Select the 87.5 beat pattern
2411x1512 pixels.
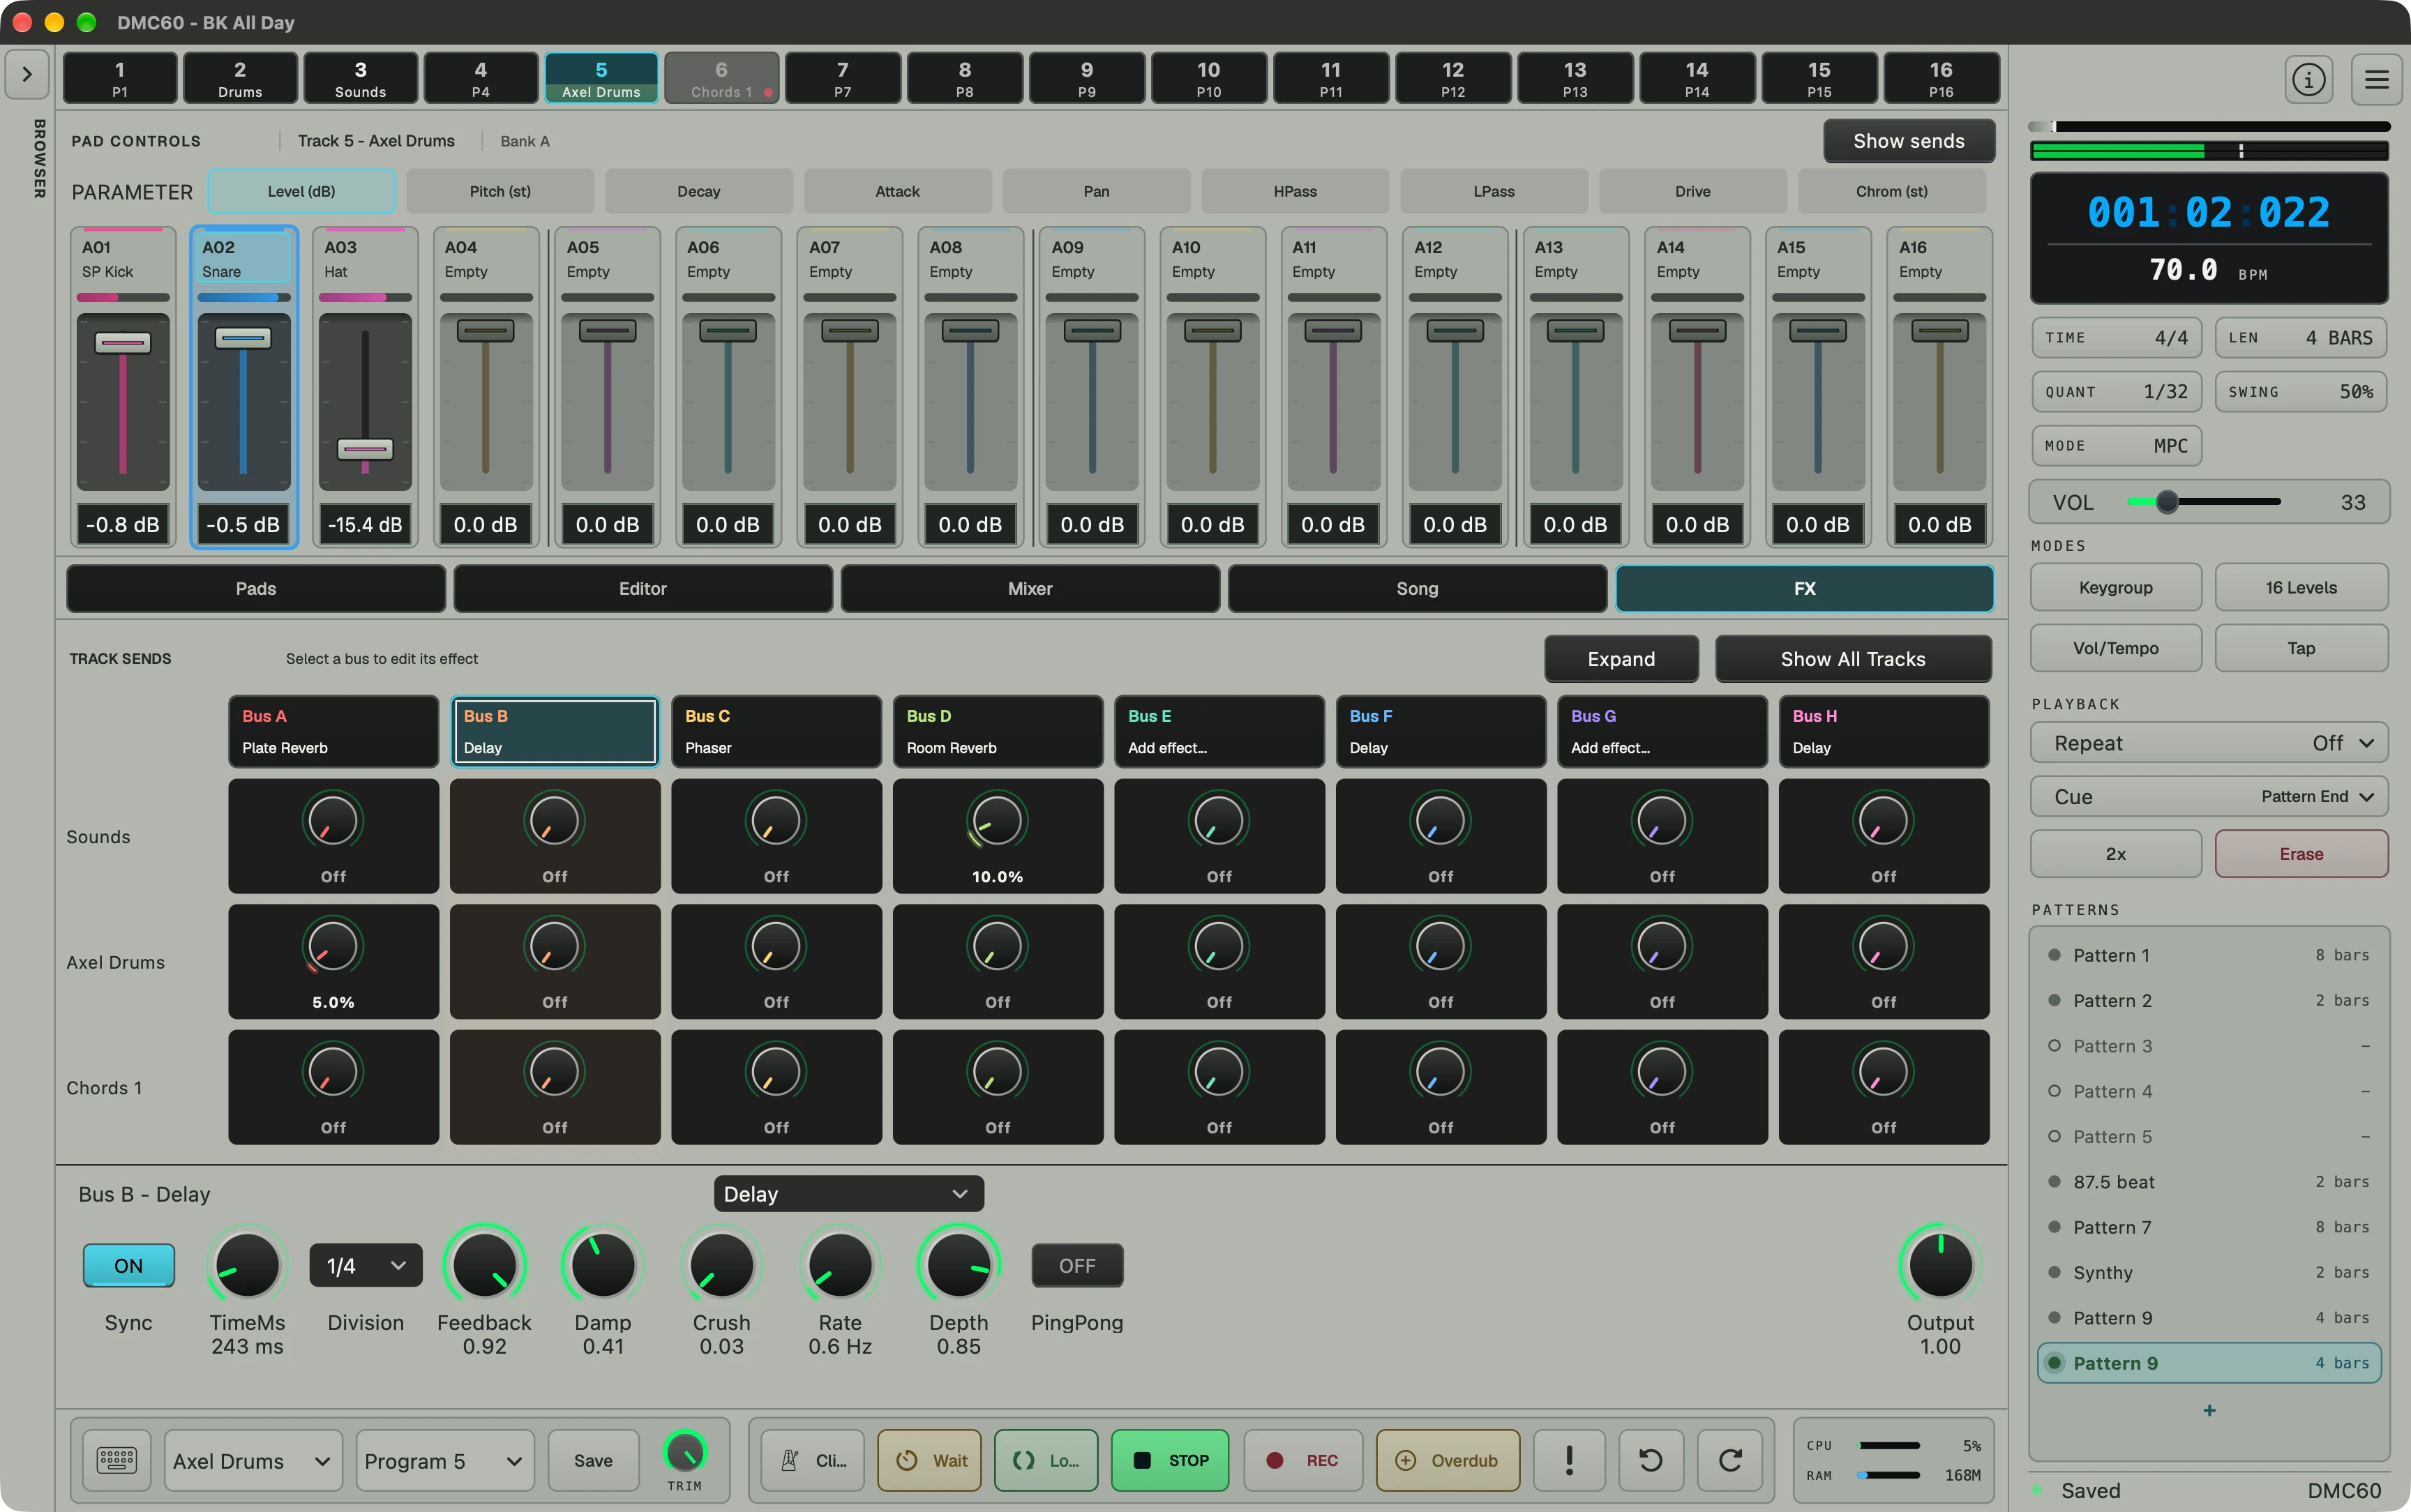2209,1182
